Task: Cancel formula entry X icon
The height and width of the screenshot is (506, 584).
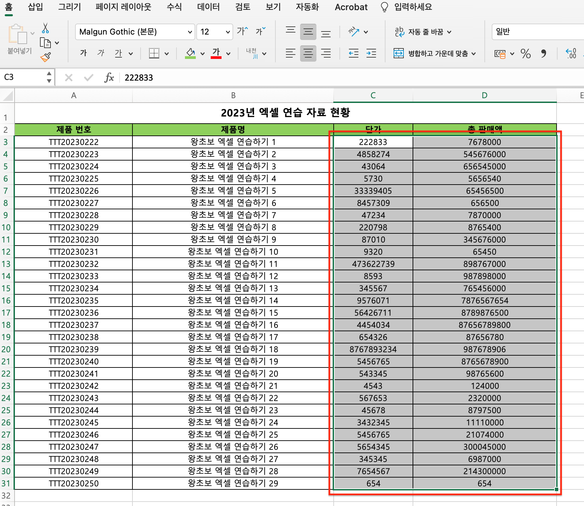Action: pyautogui.click(x=69, y=78)
